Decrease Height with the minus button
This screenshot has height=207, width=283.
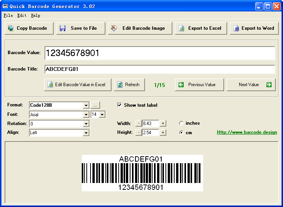138,132
